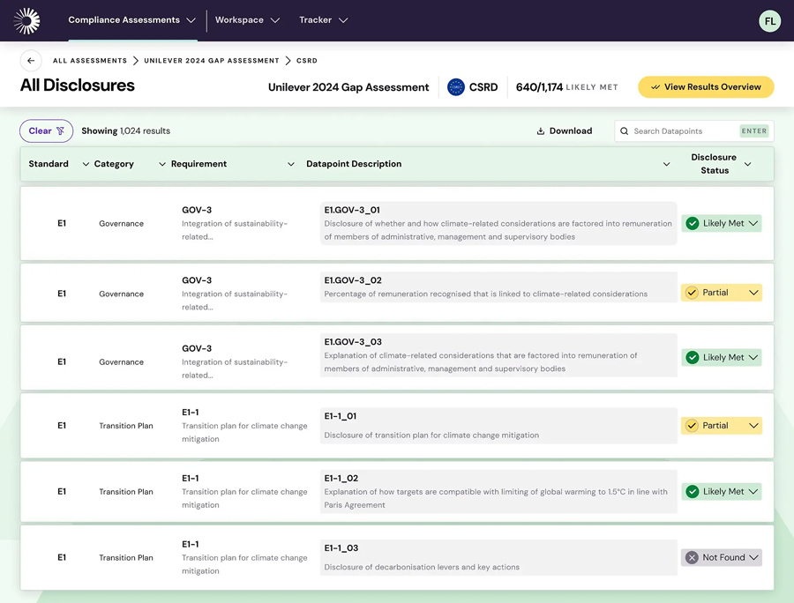Viewport: 794px width, 603px height.
Task: Change Likely Met status for E1-1_02
Action: (x=722, y=492)
